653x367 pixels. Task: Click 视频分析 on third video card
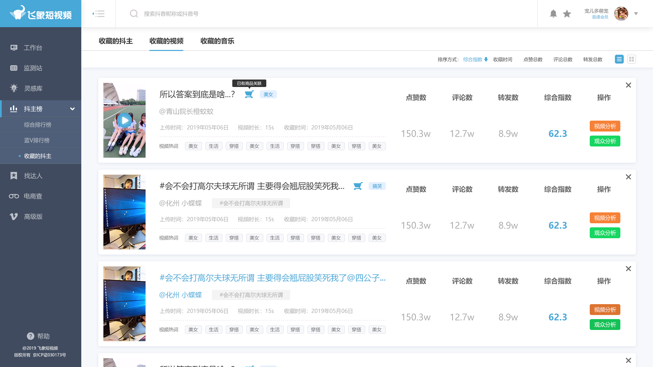pyautogui.click(x=605, y=310)
